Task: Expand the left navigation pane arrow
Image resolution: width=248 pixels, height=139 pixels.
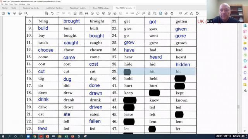Action: pyautogui.click(x=1, y=75)
